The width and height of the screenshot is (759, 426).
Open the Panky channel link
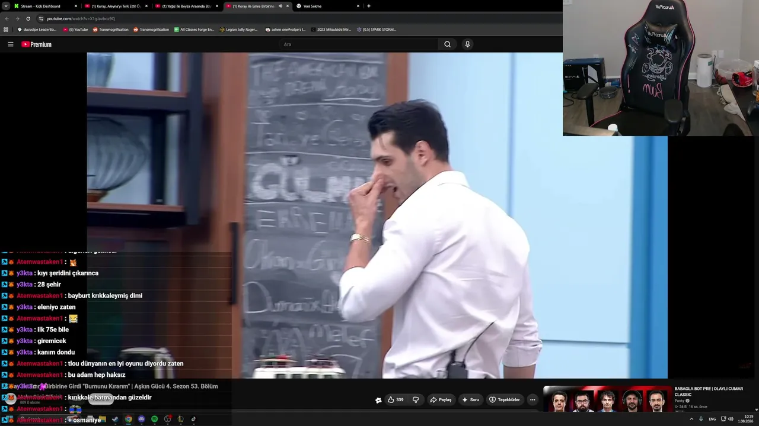point(680,401)
